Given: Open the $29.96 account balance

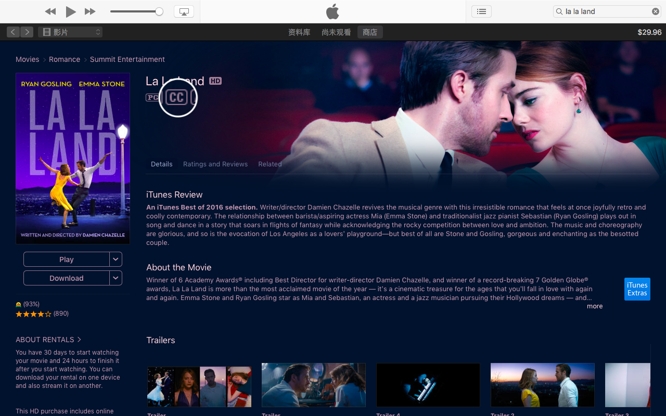Looking at the screenshot, I should (649, 32).
